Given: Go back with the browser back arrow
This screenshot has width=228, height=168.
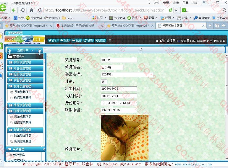Looking at the screenshot, I should click(14, 10).
